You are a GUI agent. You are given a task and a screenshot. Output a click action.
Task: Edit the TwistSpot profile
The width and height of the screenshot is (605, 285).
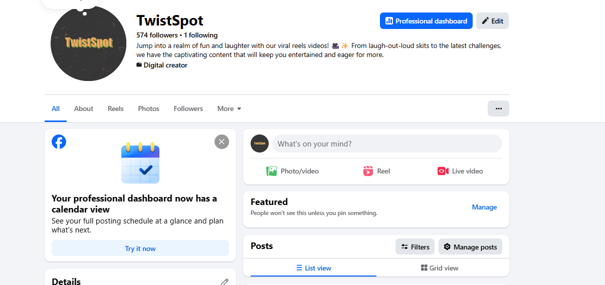point(492,21)
